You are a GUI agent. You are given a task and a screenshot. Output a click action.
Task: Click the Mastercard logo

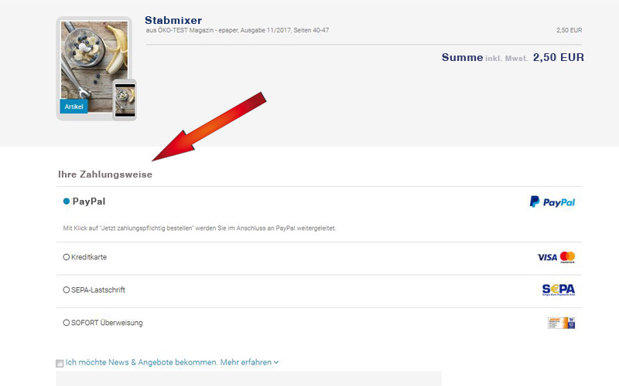(568, 257)
